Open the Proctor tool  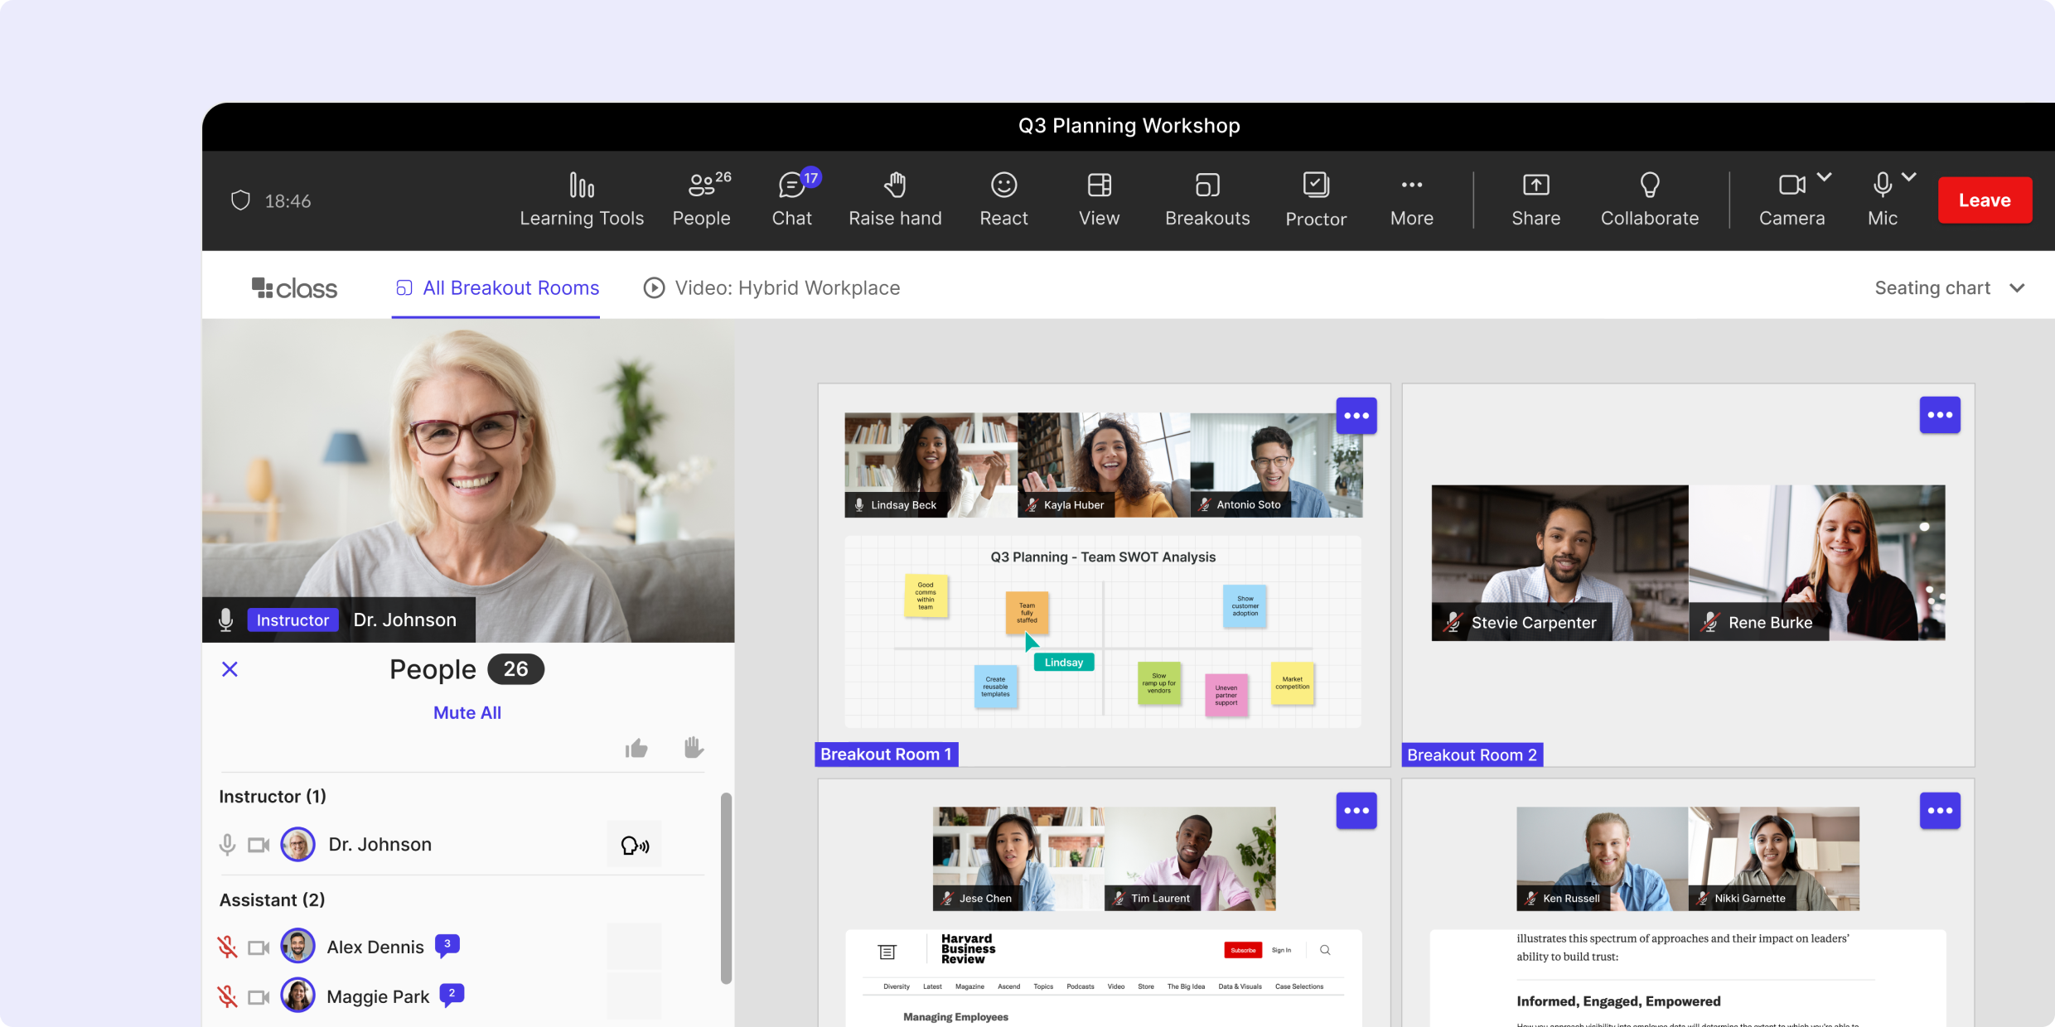[x=1315, y=197]
